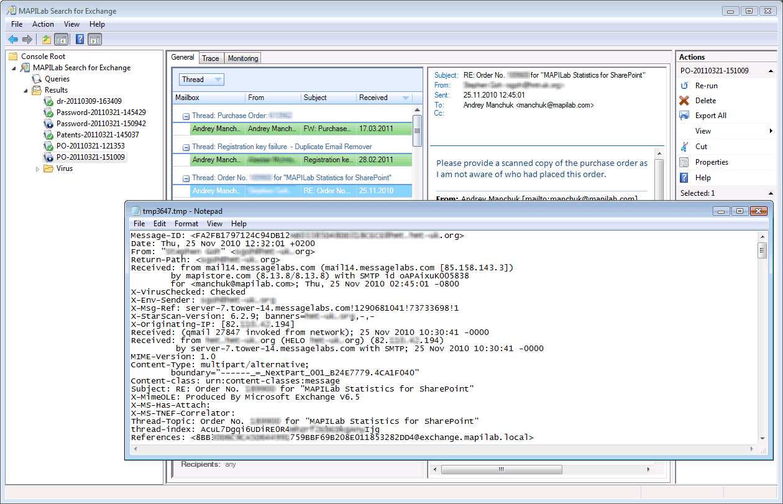
Task: Open the Action menu
Action: pyautogui.click(x=43, y=24)
